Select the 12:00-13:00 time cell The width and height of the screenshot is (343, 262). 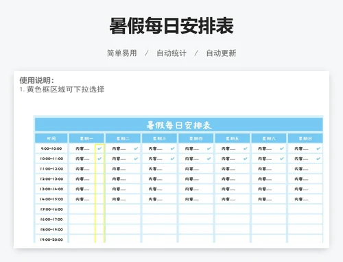click(x=51, y=179)
